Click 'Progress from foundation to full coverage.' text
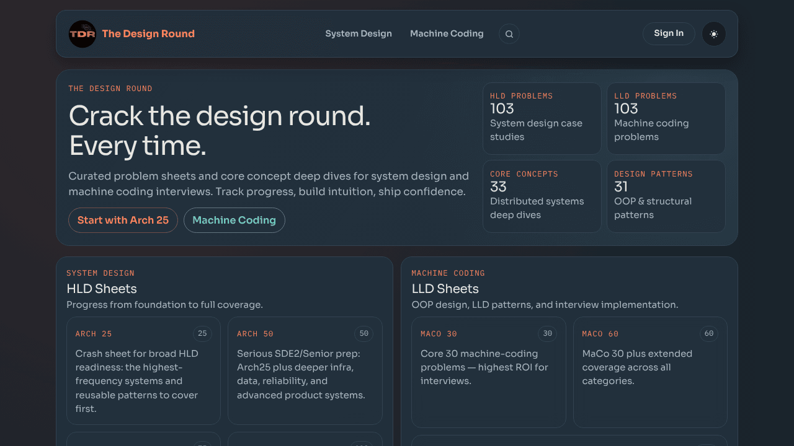This screenshot has height=446, width=794. click(164, 305)
